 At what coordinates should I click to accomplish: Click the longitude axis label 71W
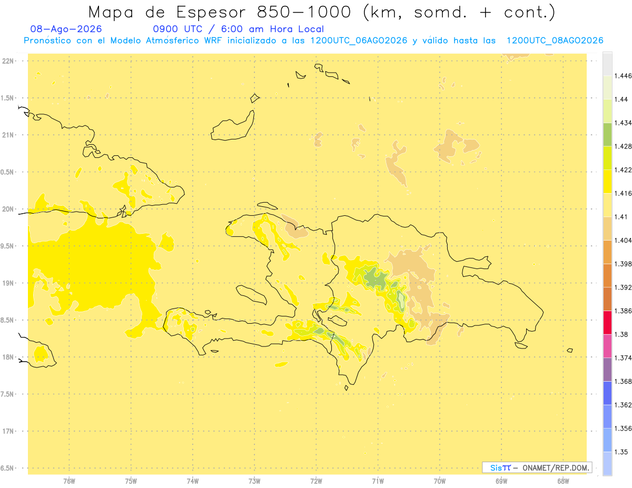[378, 481]
